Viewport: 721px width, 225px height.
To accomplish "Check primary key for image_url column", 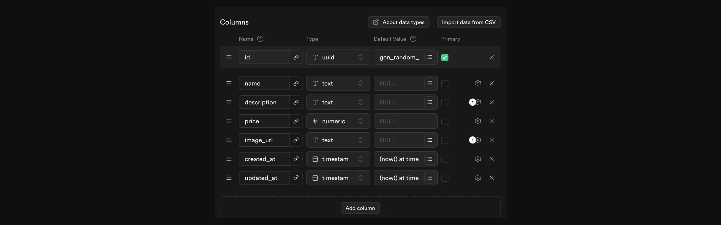I will click(x=445, y=140).
